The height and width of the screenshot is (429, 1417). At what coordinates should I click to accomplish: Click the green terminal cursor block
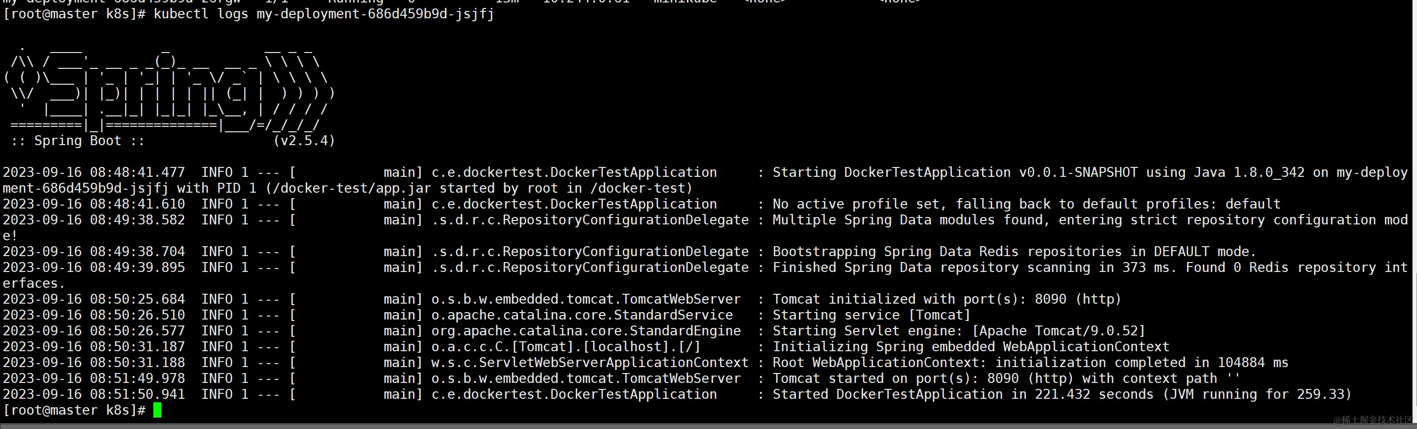click(x=157, y=410)
